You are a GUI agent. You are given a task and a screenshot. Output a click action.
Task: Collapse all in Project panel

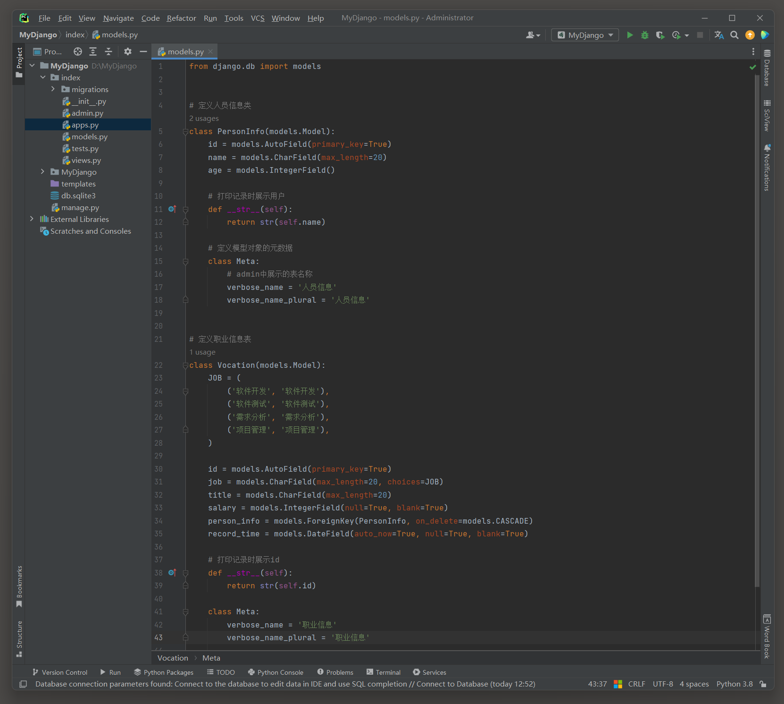pos(108,51)
